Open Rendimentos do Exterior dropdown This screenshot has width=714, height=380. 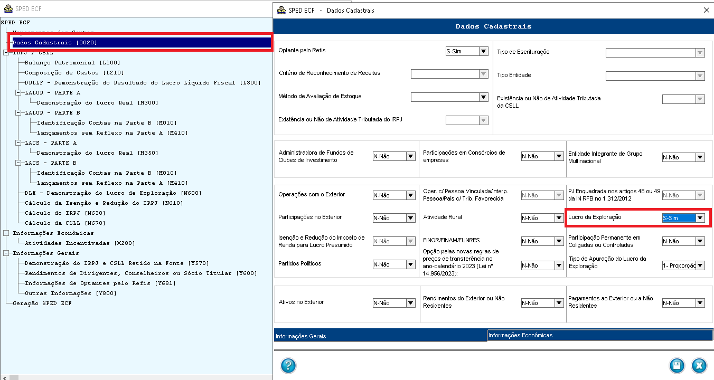click(x=559, y=303)
